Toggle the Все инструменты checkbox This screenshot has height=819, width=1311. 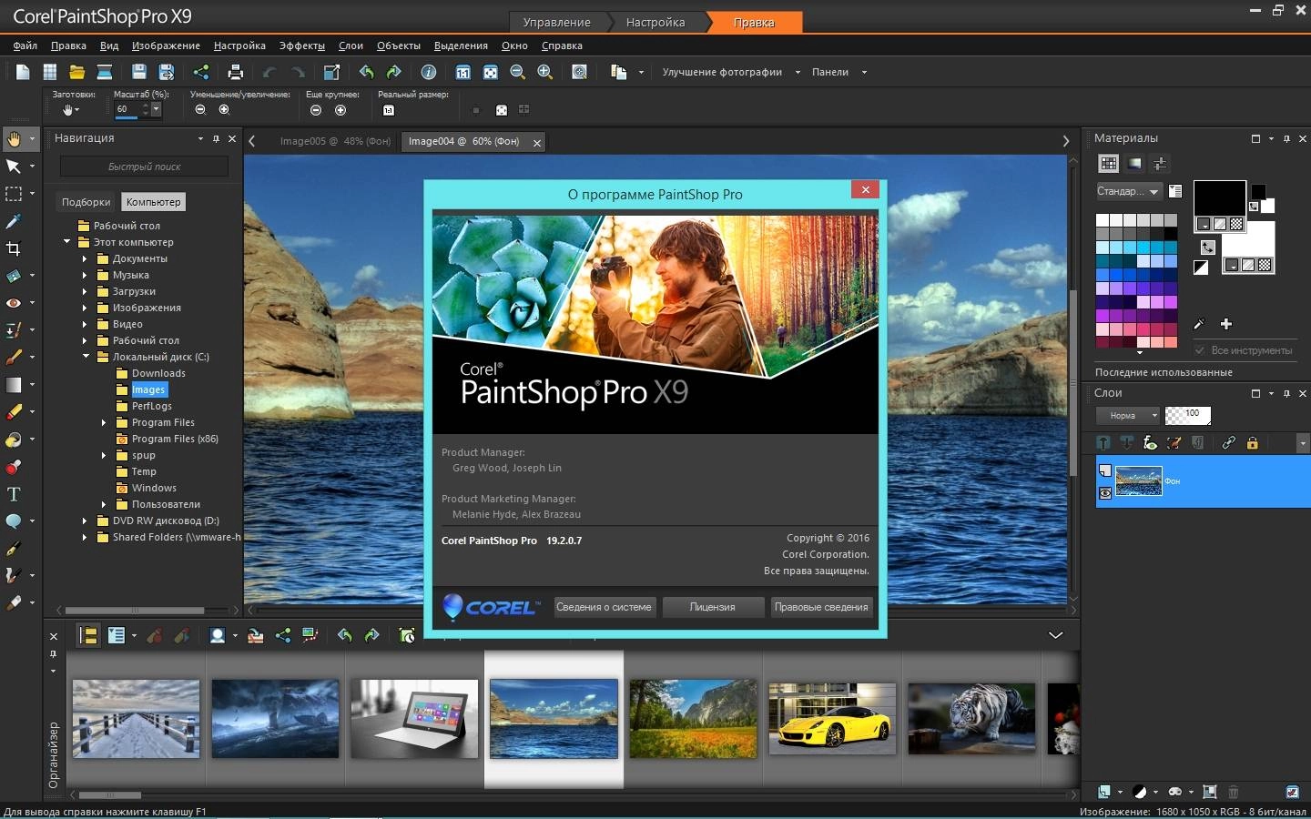[x=1200, y=350]
